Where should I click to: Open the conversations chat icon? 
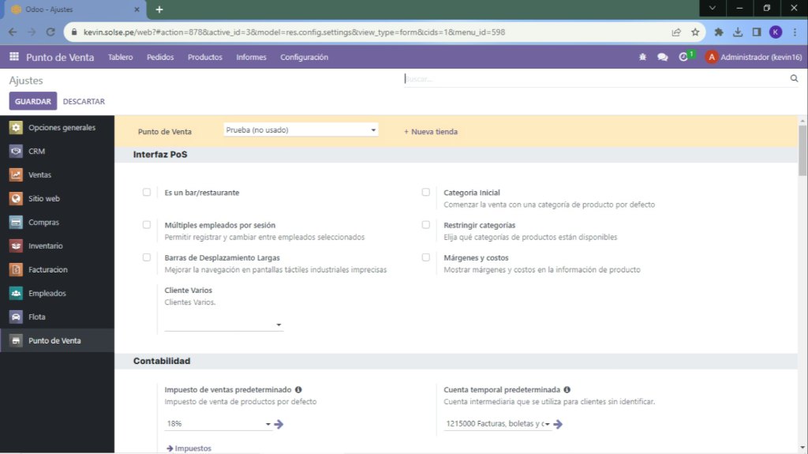coord(662,57)
